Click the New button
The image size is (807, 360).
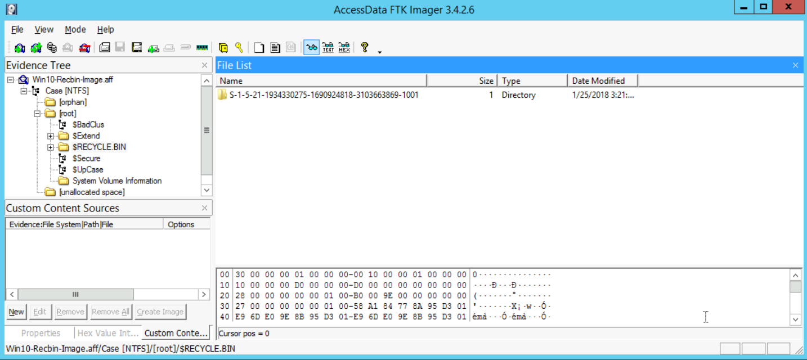[x=16, y=312]
